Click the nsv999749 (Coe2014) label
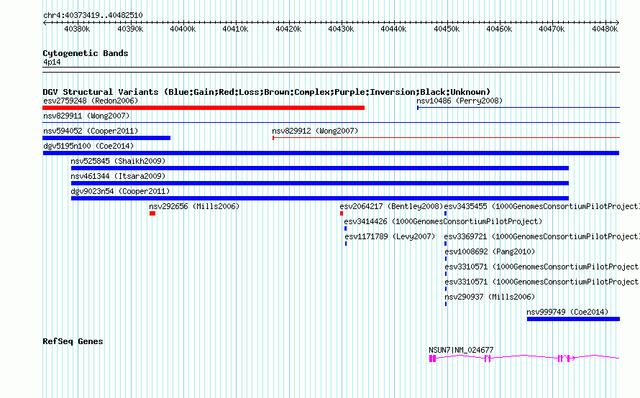The height and width of the screenshot is (398, 640). click(567, 312)
